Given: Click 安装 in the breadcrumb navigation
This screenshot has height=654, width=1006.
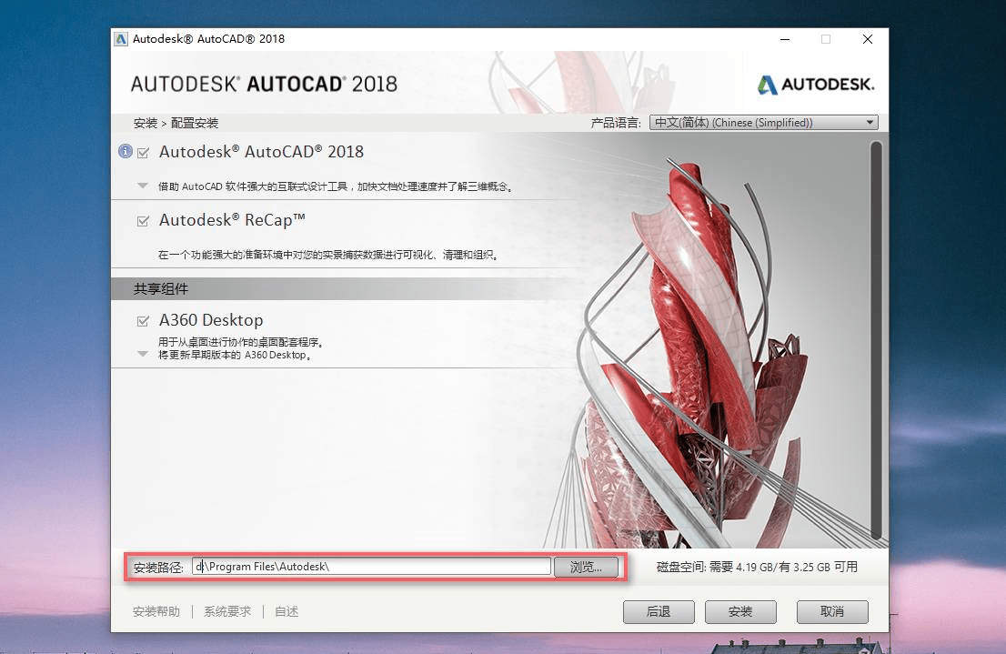Looking at the screenshot, I should click(145, 122).
